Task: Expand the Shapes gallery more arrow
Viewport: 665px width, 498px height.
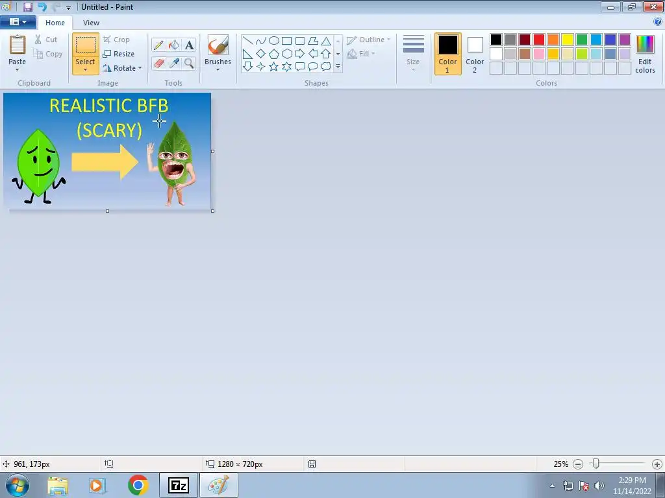Action: [x=338, y=67]
